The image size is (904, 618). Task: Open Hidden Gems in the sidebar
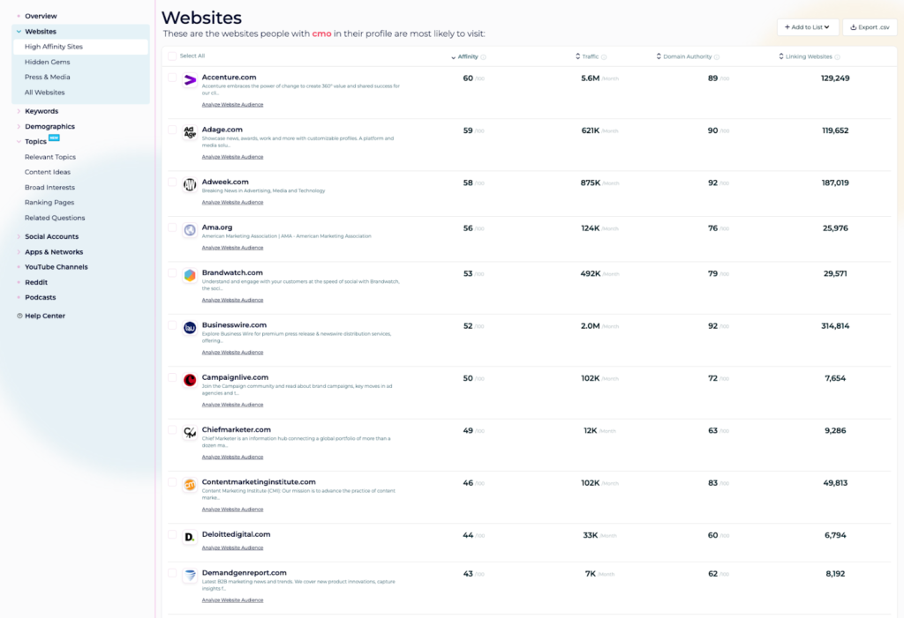(x=48, y=62)
